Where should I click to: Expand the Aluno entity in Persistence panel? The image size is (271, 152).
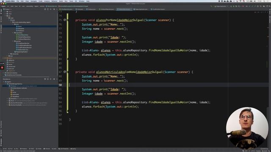point(8,101)
